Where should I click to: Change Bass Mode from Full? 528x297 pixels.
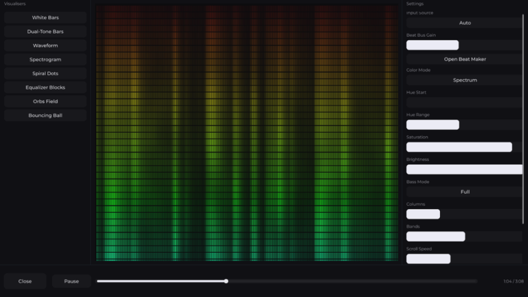tap(464, 192)
